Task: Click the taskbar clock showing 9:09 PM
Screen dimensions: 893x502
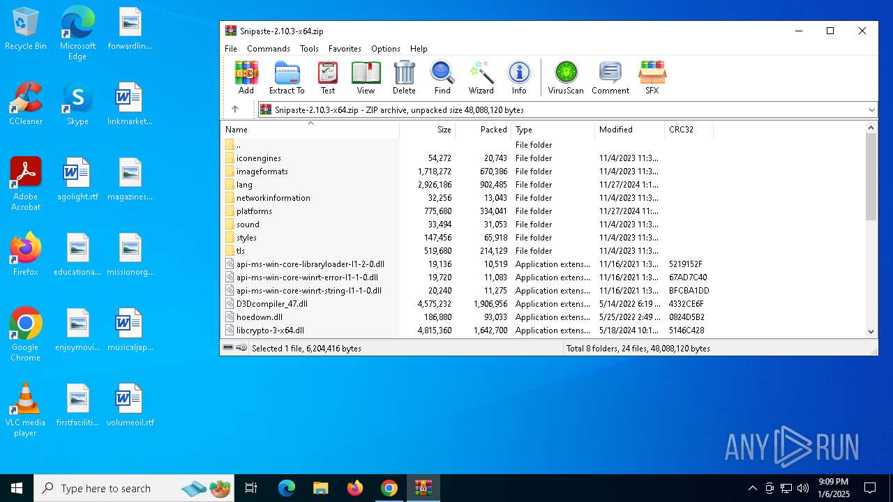Action: coord(833,488)
